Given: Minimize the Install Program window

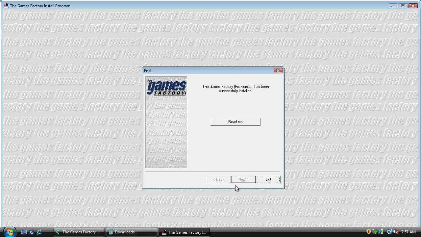Looking at the screenshot, I should point(393,6).
